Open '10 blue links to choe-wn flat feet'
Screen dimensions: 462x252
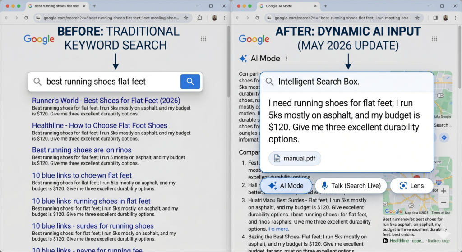(x=82, y=175)
